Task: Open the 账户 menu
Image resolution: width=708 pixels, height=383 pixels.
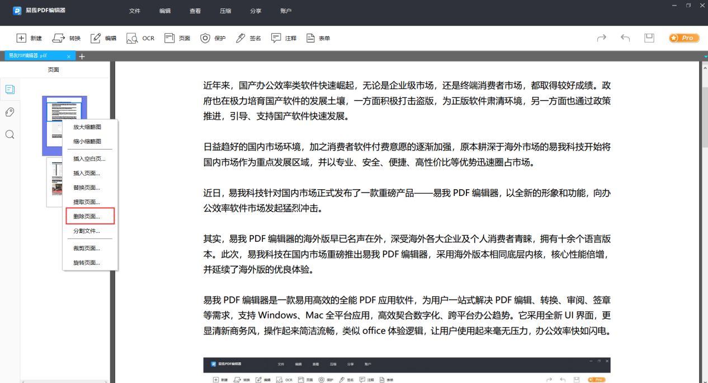Action: (x=286, y=11)
